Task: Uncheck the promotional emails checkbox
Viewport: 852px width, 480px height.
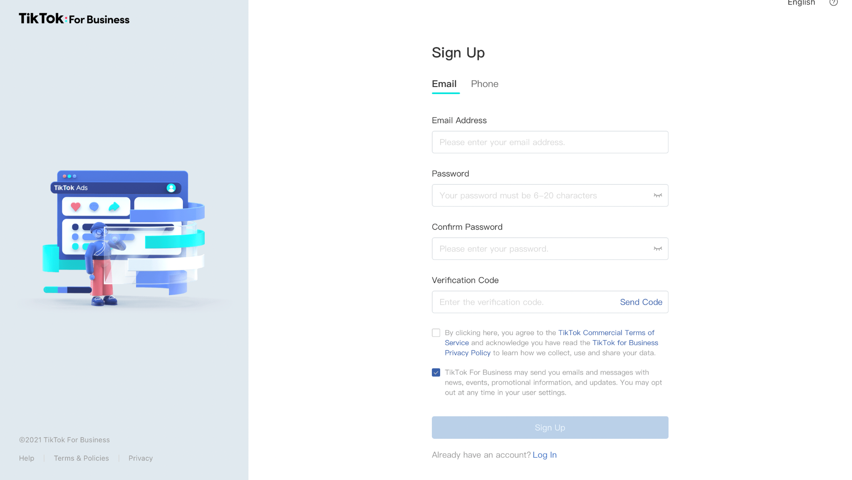Action: click(436, 373)
